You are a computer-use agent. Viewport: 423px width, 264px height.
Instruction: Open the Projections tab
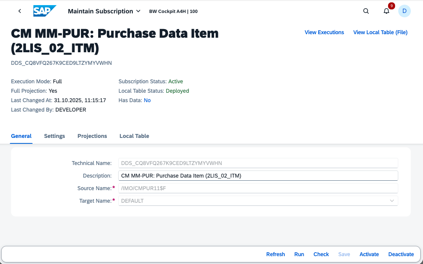92,136
